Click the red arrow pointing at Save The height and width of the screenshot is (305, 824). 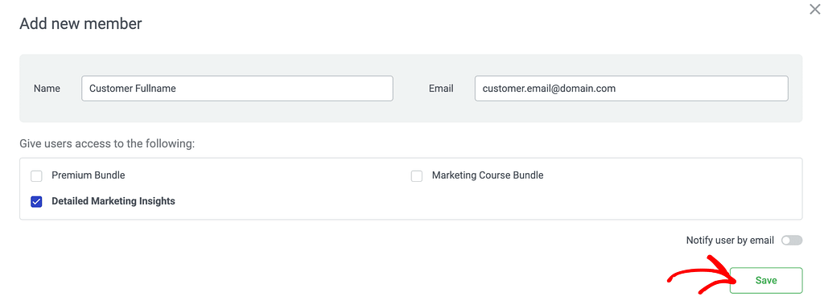[699, 276]
